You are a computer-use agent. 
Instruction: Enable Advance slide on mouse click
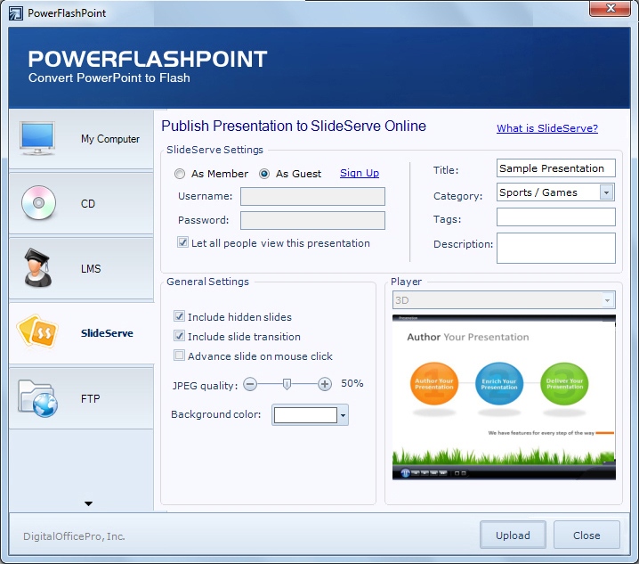[180, 356]
